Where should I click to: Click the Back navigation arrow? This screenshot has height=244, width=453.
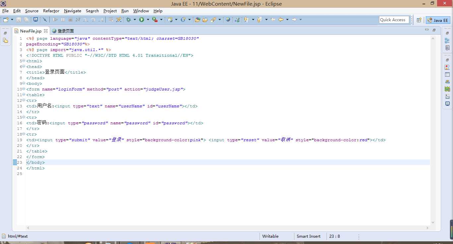click(x=281, y=20)
